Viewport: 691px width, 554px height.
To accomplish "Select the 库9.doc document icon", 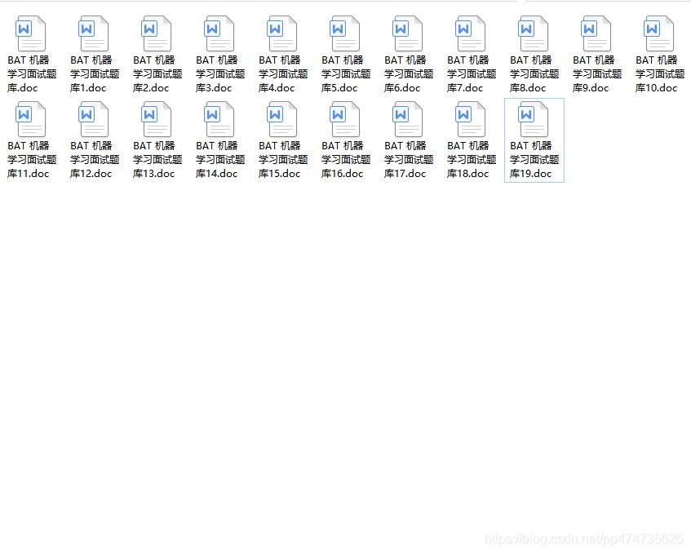I will click(x=596, y=33).
